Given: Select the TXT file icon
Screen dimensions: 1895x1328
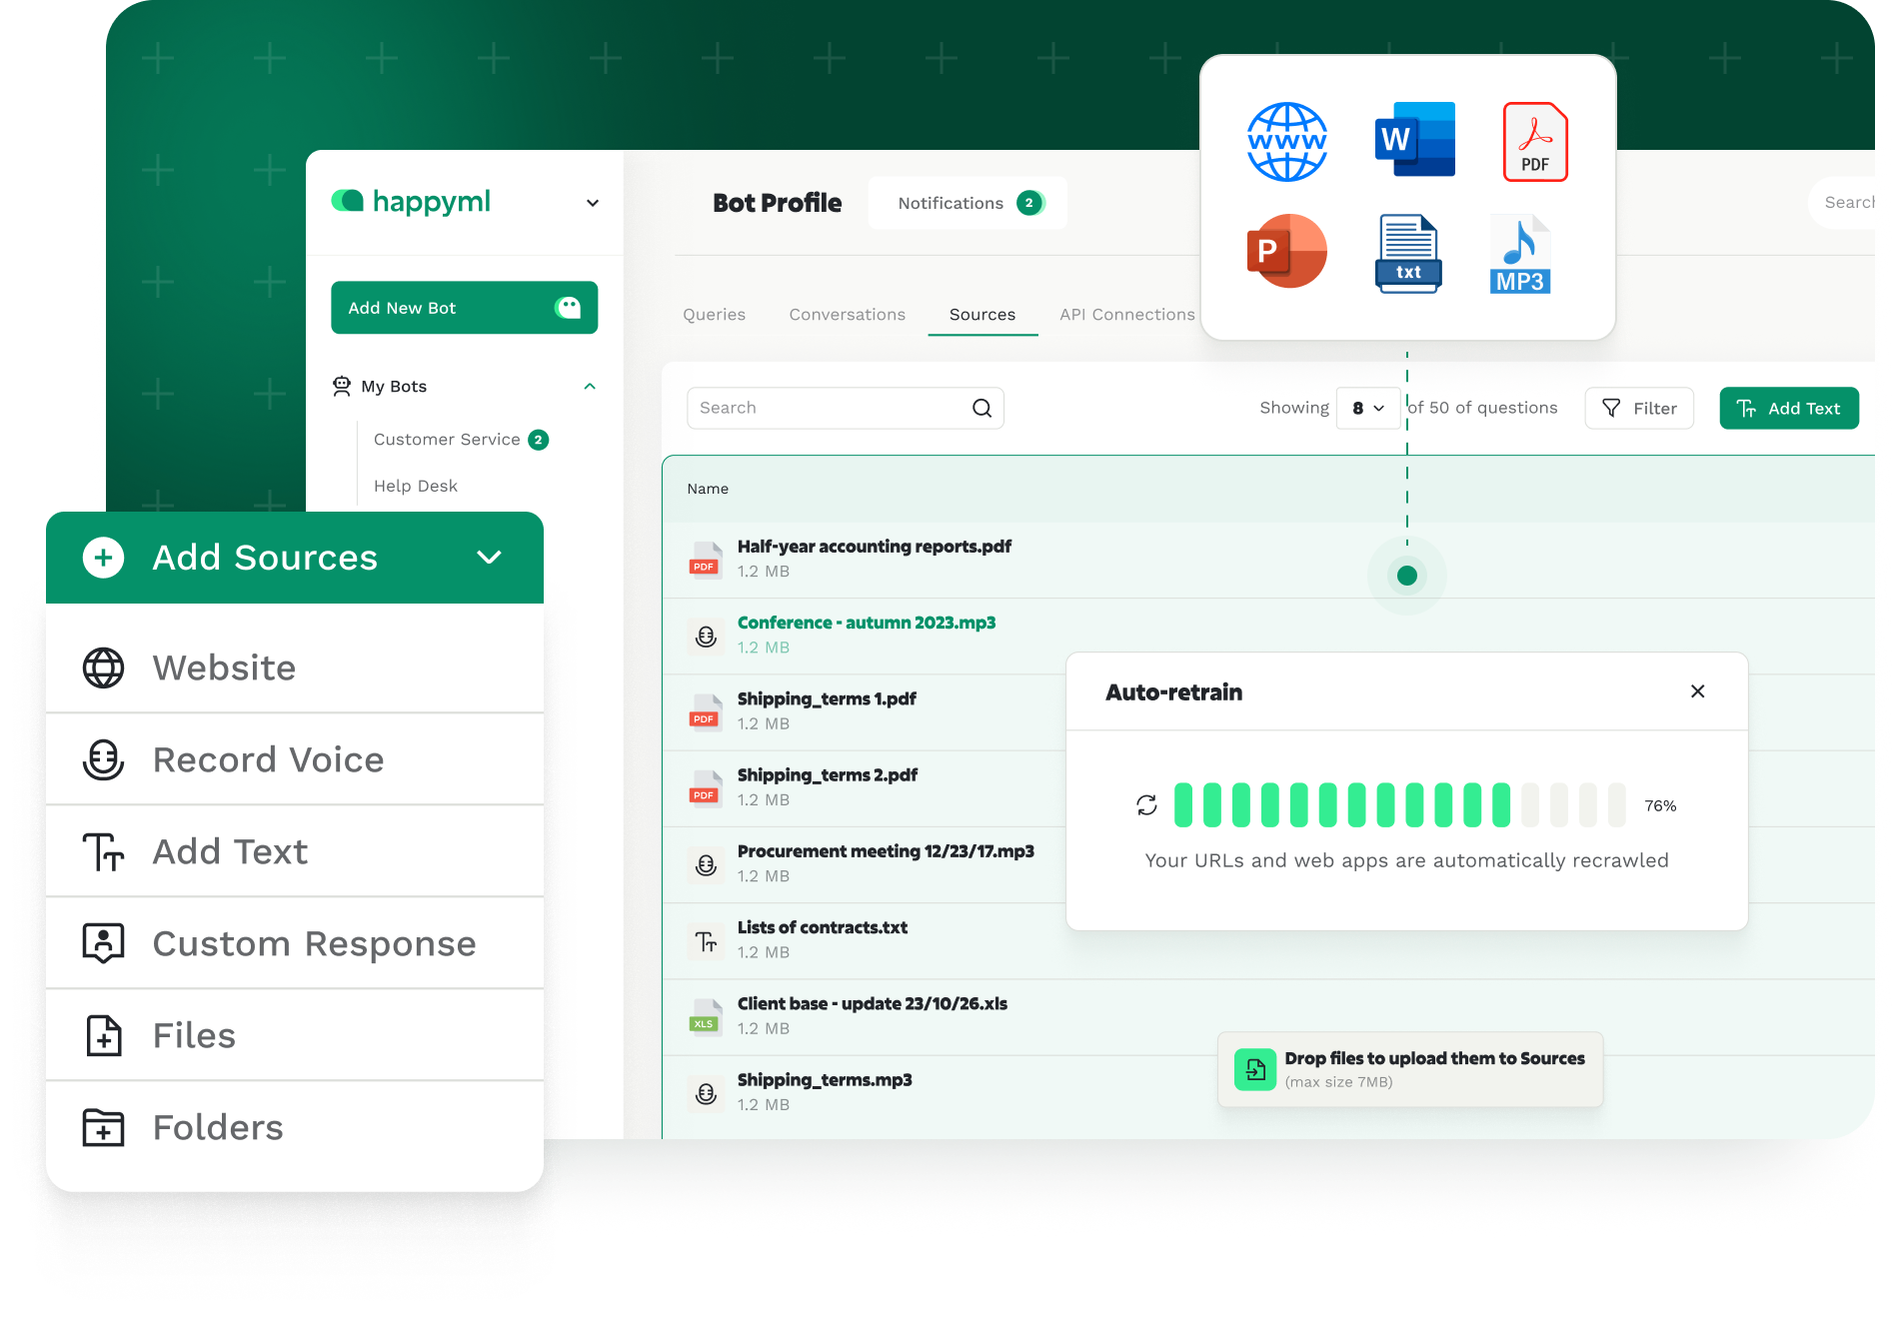Looking at the screenshot, I should (x=1408, y=252).
